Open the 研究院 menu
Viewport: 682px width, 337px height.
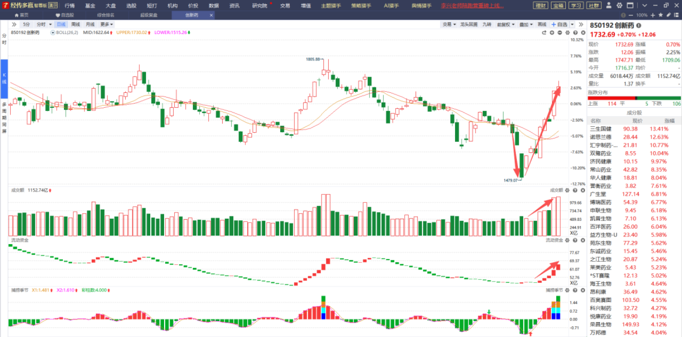(x=260, y=6)
